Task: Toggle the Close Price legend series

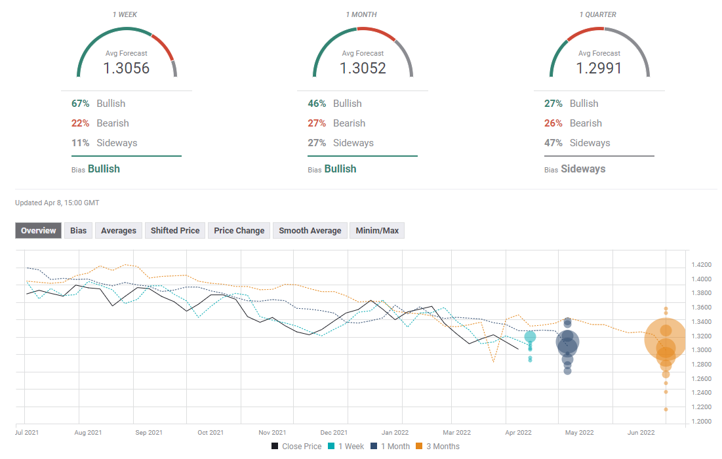Action: point(296,447)
